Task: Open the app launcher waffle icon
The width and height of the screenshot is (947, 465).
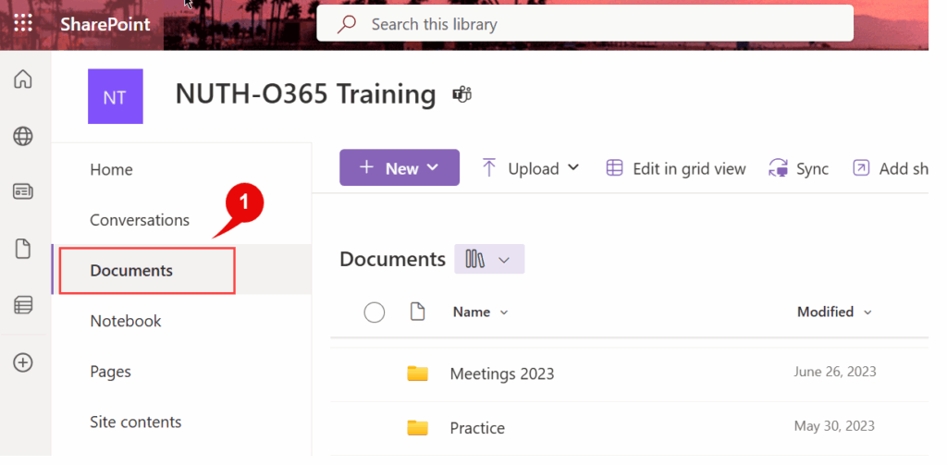Action: tap(23, 24)
